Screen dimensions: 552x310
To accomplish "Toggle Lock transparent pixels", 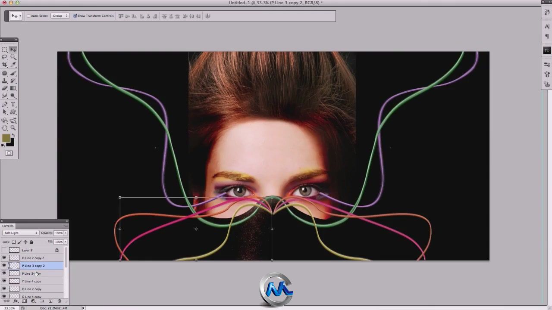I will coord(14,242).
